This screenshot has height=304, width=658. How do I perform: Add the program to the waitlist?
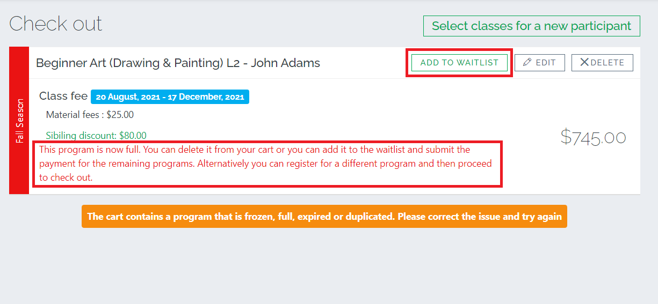pyautogui.click(x=459, y=63)
